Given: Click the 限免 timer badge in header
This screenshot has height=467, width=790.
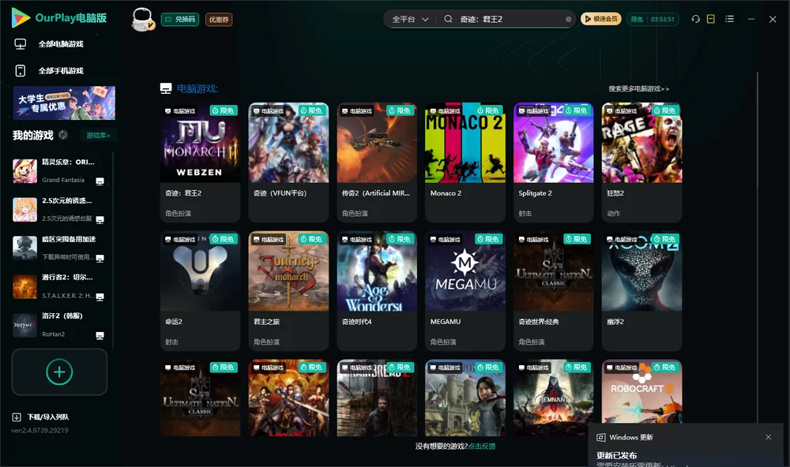Looking at the screenshot, I should point(653,19).
